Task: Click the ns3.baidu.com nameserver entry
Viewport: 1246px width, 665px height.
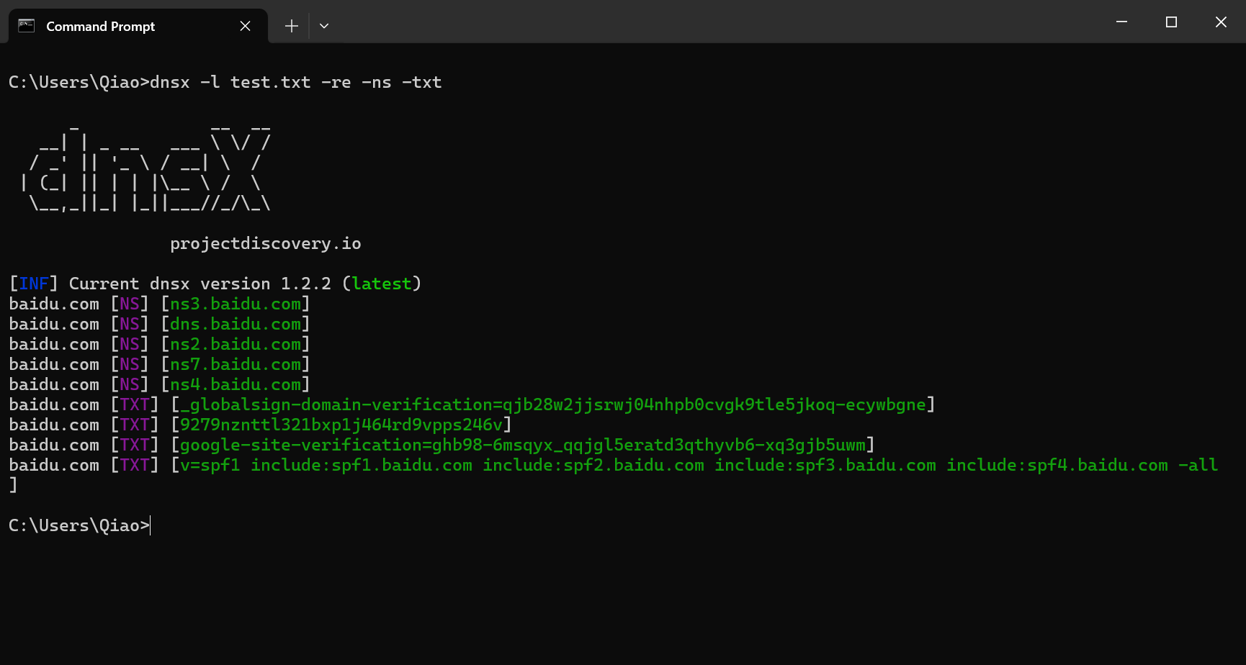Action: (236, 304)
